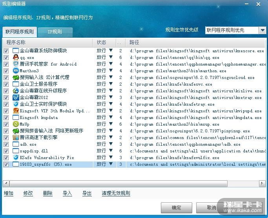Screen dimensions: 268x218
Task: Sort by 路径 column header
Action: click(195, 42)
